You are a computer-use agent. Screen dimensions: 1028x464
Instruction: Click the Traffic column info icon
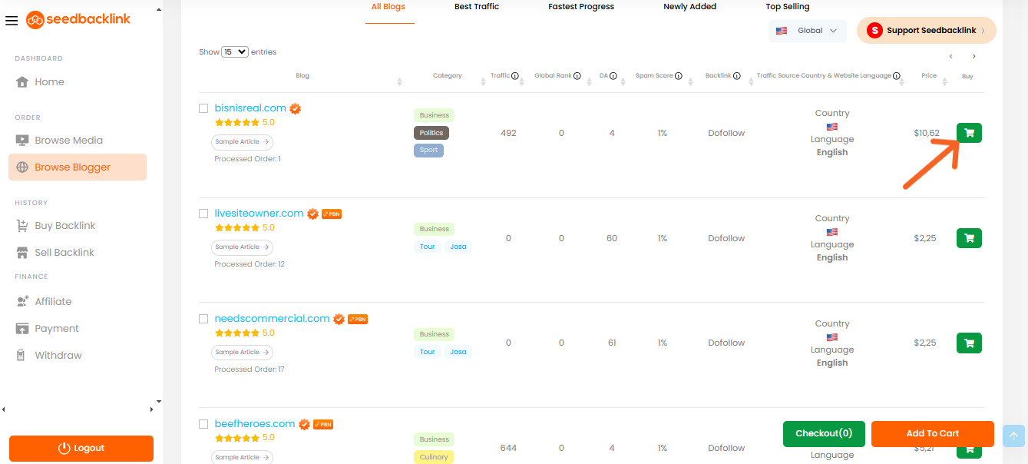pos(515,76)
